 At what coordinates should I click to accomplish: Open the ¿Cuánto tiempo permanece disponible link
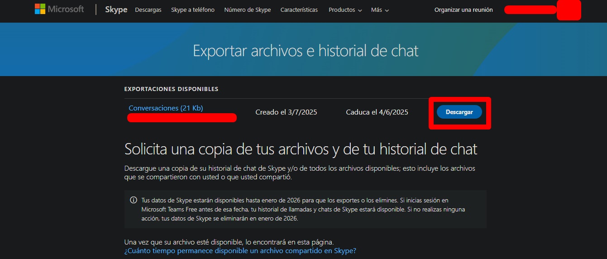(240, 250)
